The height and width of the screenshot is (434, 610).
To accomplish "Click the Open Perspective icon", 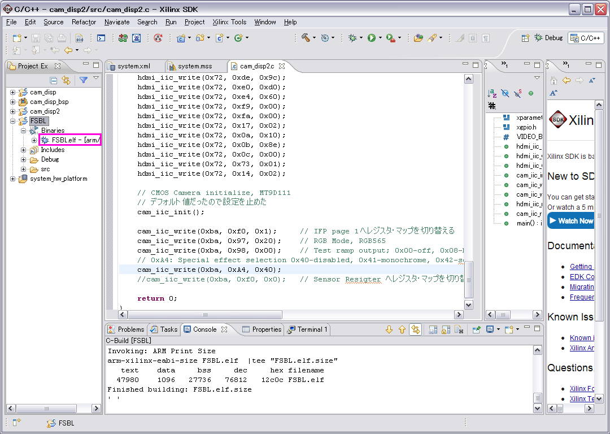I will (x=525, y=38).
